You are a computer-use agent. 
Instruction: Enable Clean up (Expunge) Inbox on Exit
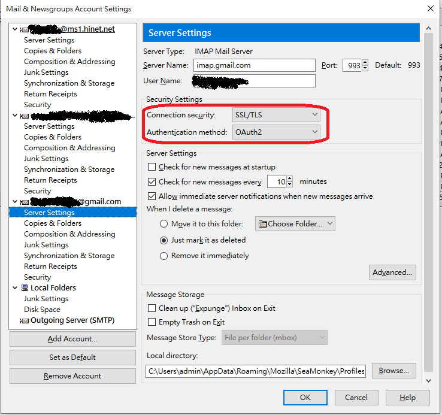click(x=152, y=308)
